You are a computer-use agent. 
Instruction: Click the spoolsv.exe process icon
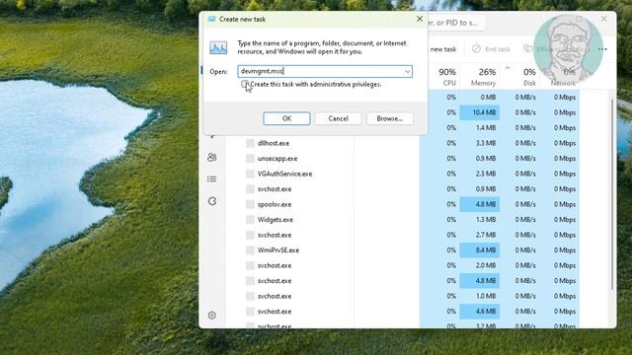tap(250, 204)
